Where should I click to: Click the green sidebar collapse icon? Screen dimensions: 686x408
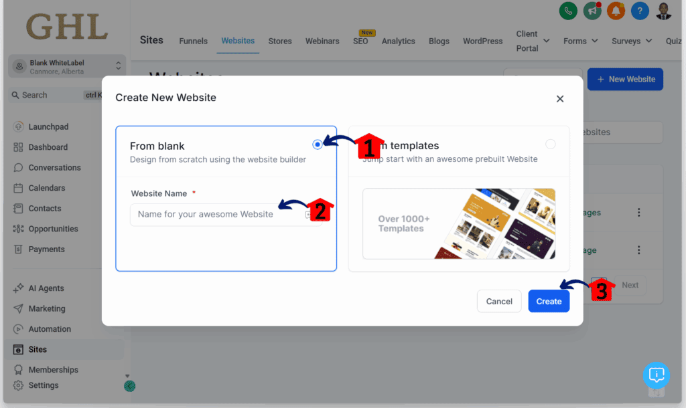129,386
